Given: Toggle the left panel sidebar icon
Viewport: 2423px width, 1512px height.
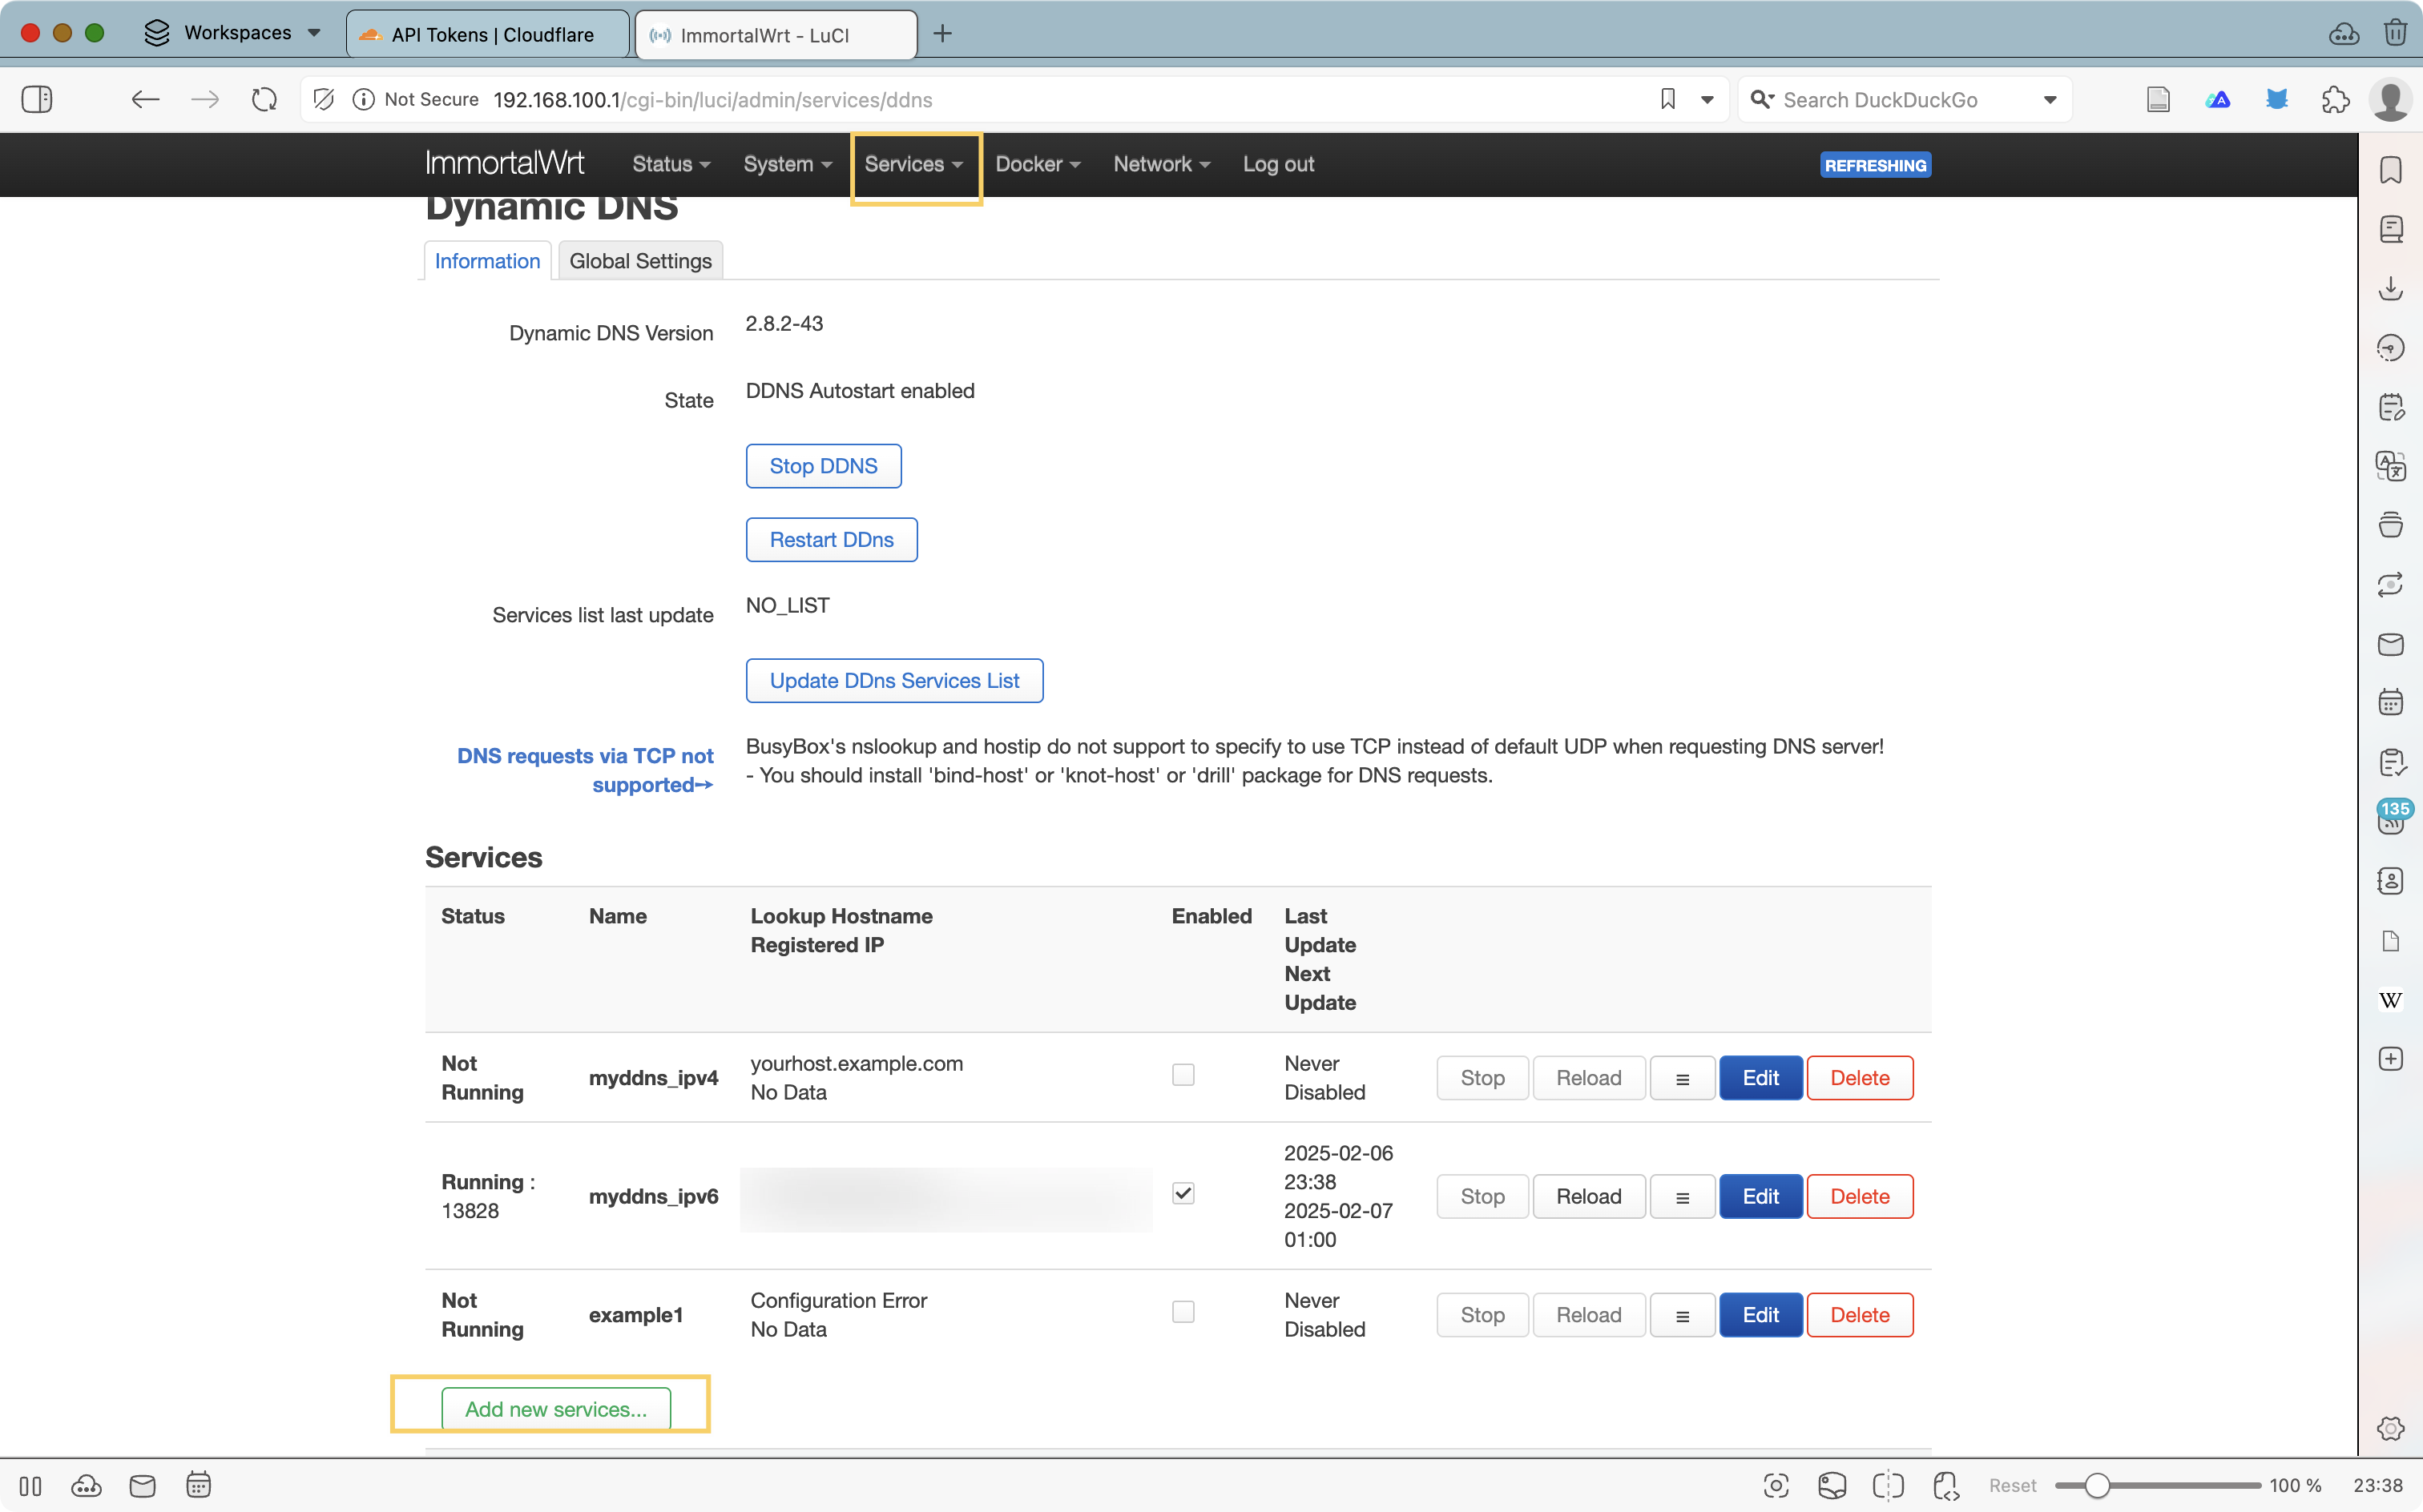Looking at the screenshot, I should click(x=37, y=99).
